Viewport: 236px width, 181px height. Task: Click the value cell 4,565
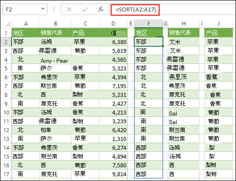pyautogui.click(x=113, y=60)
